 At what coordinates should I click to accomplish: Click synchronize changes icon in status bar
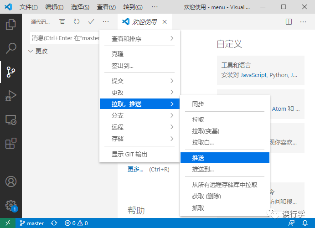tap(54, 223)
